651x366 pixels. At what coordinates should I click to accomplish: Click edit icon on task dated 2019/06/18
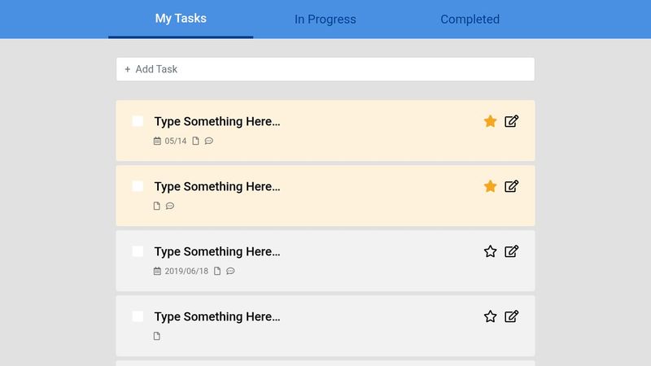pyautogui.click(x=511, y=251)
